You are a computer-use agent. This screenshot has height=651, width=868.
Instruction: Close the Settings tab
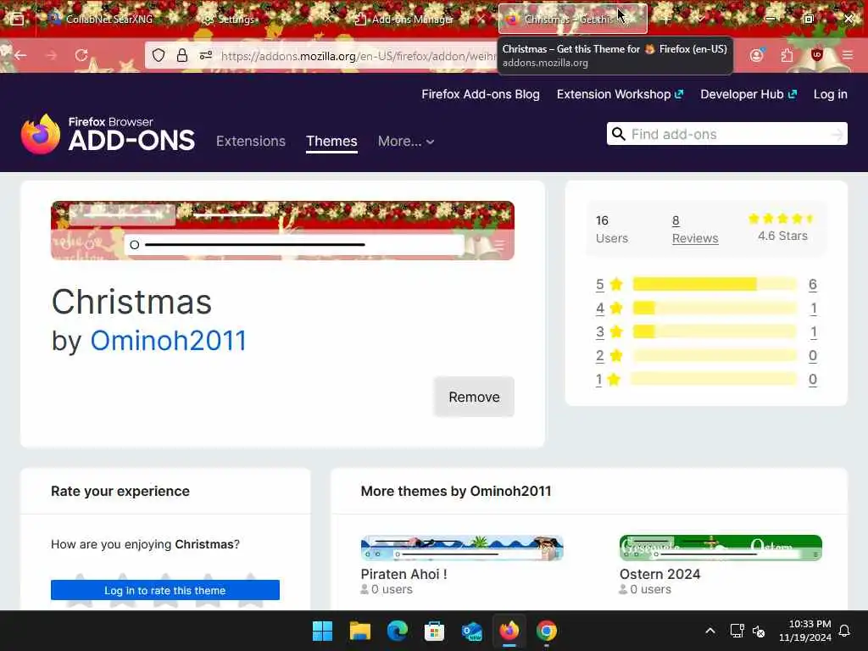pyautogui.click(x=328, y=19)
